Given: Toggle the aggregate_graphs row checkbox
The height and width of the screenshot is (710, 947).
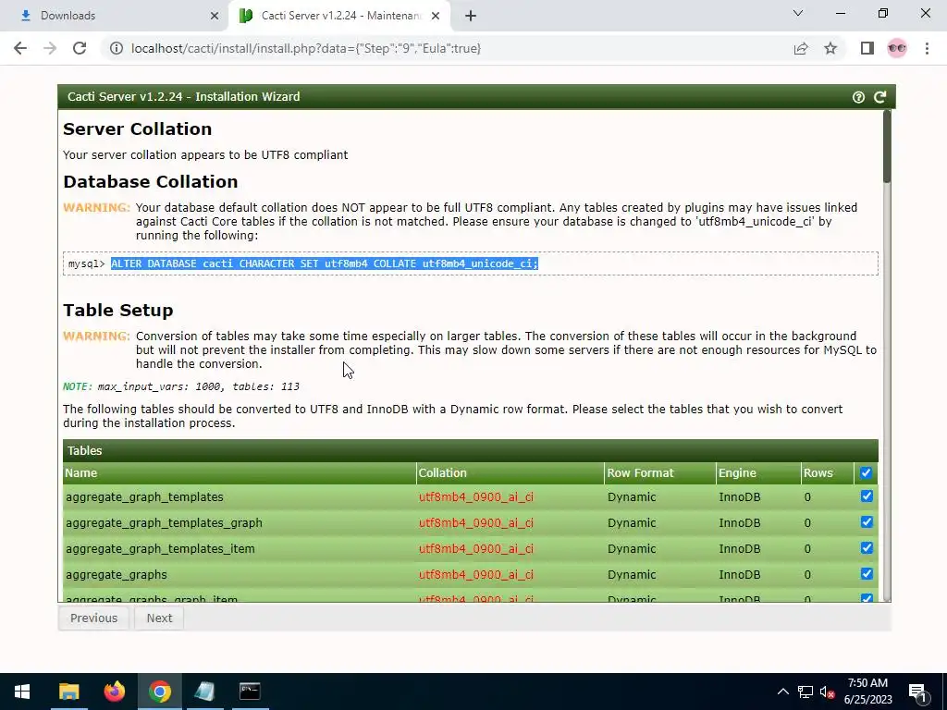Looking at the screenshot, I should coord(867,574).
